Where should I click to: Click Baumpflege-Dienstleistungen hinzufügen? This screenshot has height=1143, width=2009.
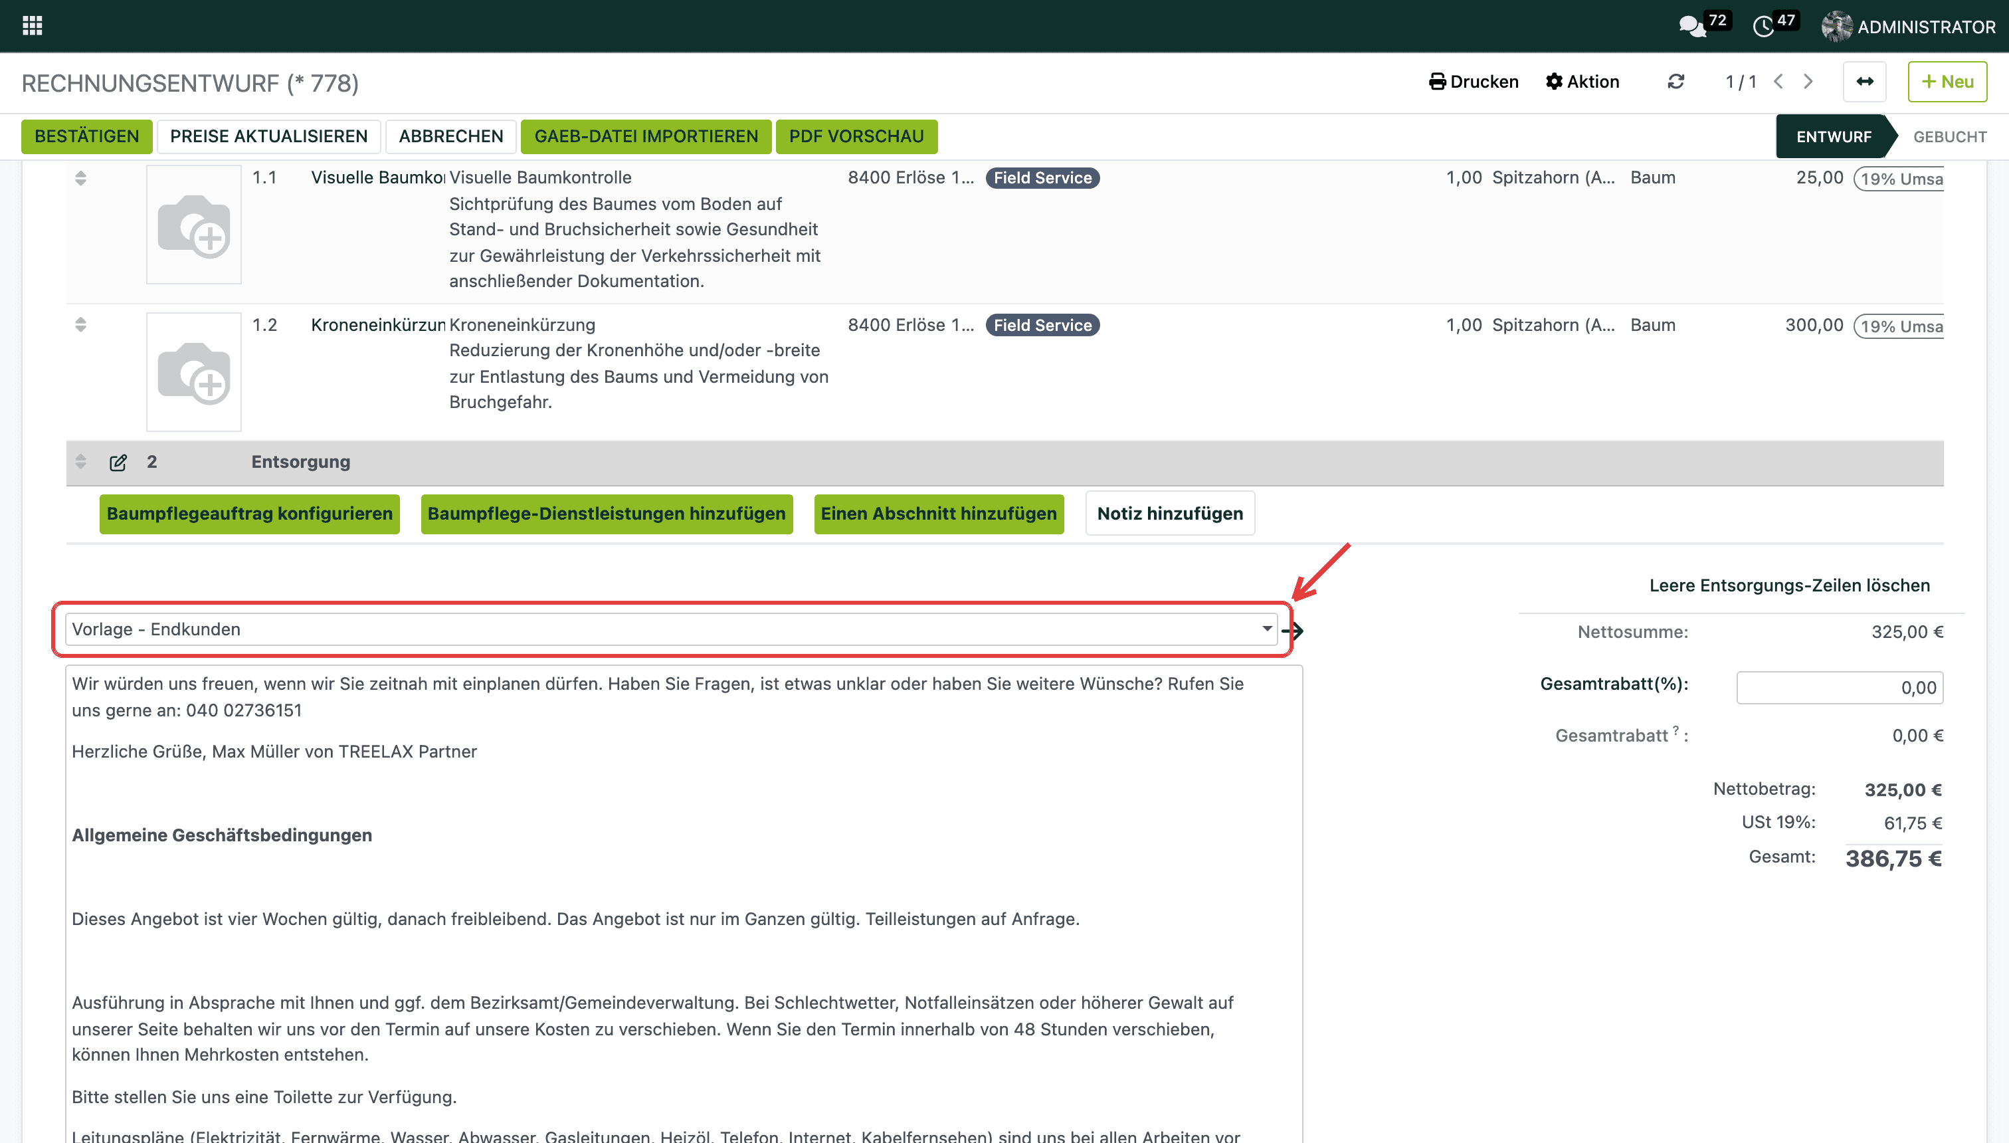tap(607, 514)
